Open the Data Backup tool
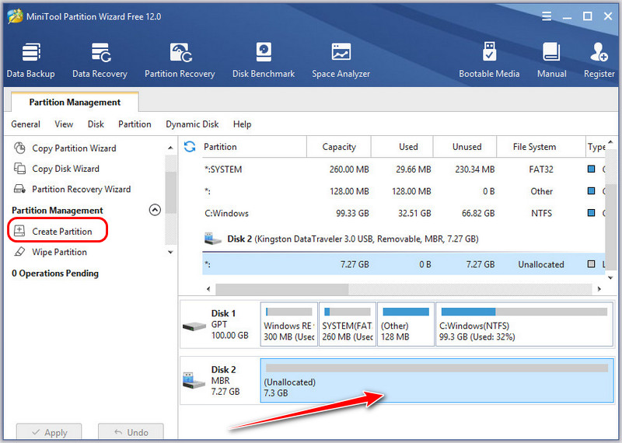The image size is (622, 443). pos(30,61)
